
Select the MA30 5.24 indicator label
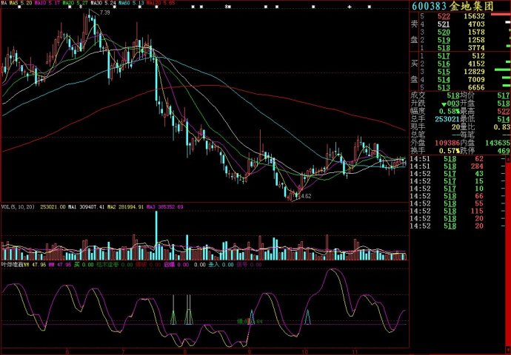pos(104,3)
